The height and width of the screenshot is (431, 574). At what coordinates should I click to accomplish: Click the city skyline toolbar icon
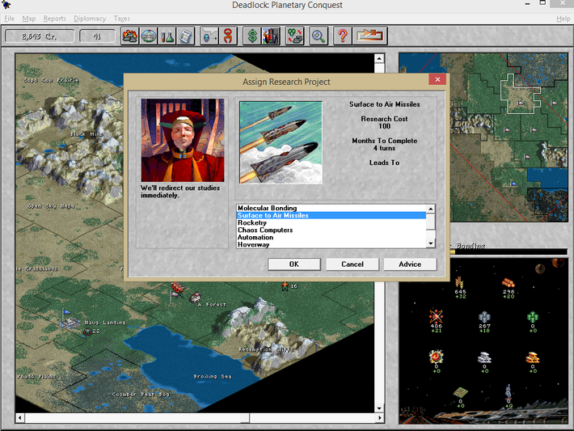click(x=271, y=36)
